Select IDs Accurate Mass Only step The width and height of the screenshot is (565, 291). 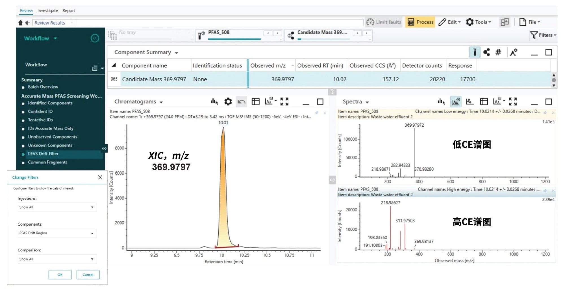[51, 128]
